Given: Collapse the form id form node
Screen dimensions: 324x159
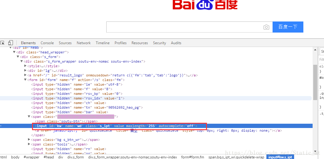Looking at the screenshot, I should click(25, 80).
